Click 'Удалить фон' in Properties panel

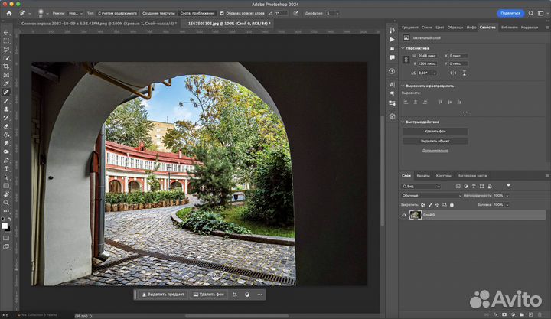point(435,131)
